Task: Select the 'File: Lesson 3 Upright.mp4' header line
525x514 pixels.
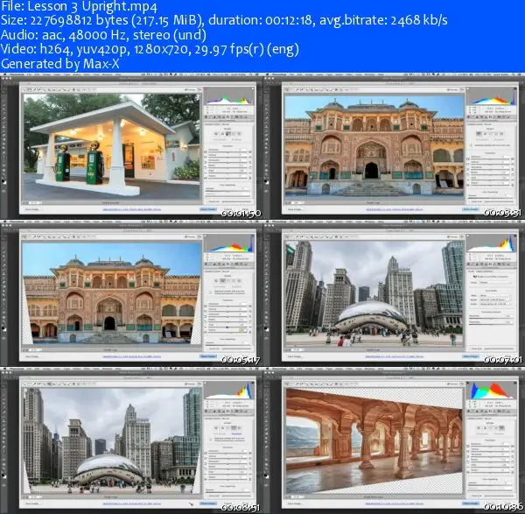Action: (79, 6)
